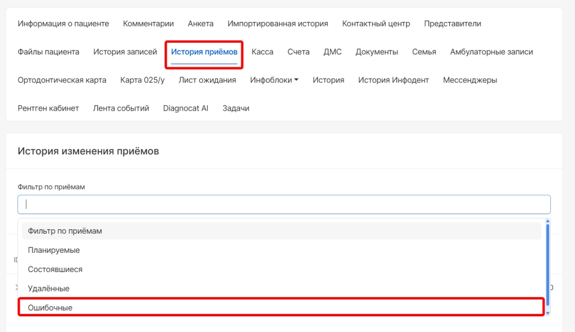Switch to the Касса tab
Viewport: 575px width, 332px height.
(262, 52)
